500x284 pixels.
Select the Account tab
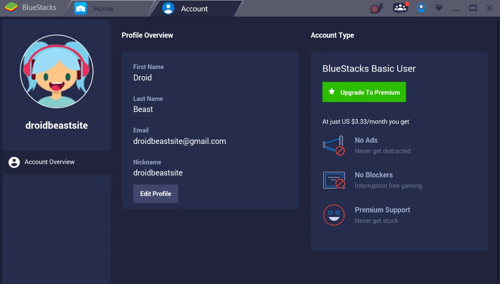point(197,8)
